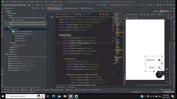The image size is (177, 99).
Task: Open File Explorer from taskbar
Action: point(65,96)
